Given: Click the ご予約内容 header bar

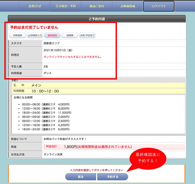Looking at the screenshot, I should click(x=97, y=19).
